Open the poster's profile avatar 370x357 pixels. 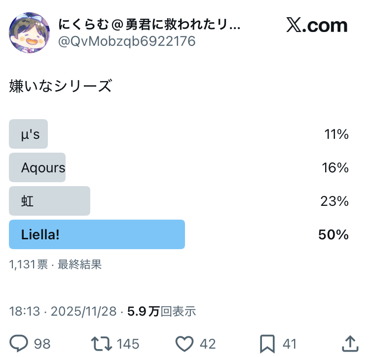(30, 32)
